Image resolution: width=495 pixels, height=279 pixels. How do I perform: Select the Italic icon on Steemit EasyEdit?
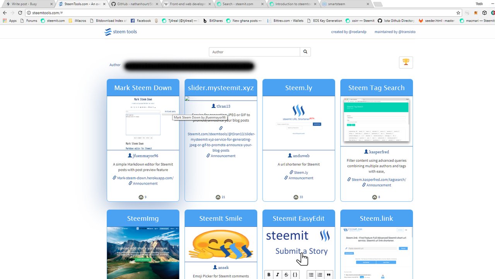(x=277, y=274)
